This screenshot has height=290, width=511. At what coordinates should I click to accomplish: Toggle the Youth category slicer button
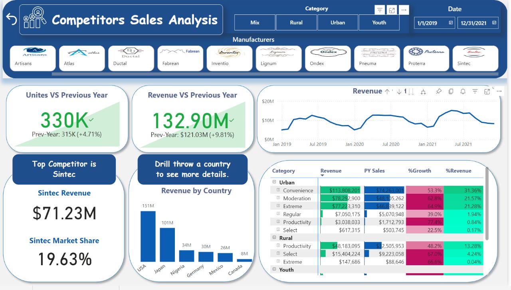point(379,22)
